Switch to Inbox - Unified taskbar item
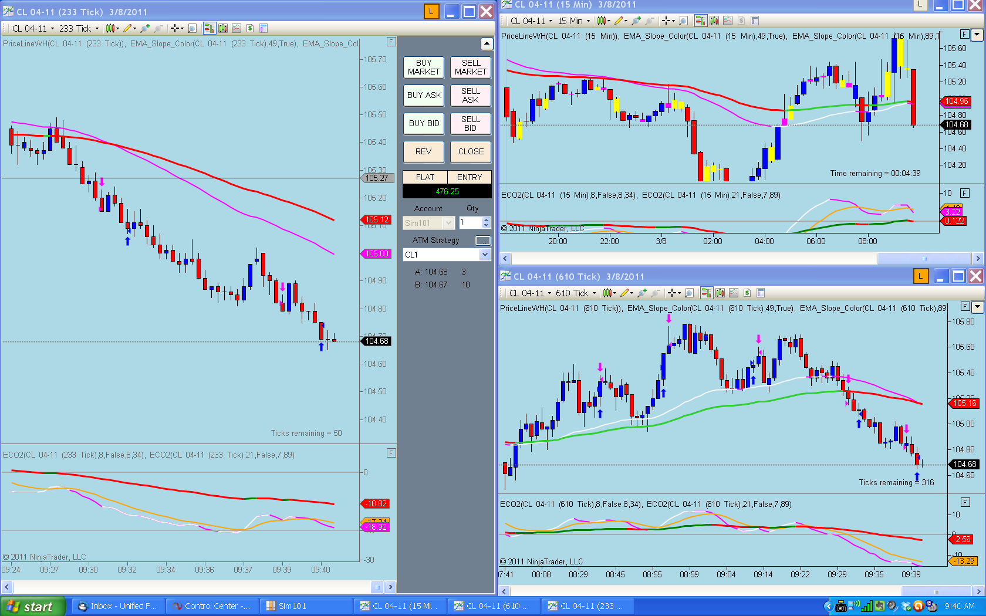 point(117,607)
